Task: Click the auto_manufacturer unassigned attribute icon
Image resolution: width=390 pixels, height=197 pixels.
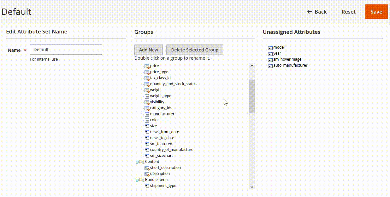Action: point(270,66)
